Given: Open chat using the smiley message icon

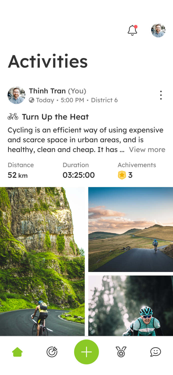Looking at the screenshot, I should (156, 351).
